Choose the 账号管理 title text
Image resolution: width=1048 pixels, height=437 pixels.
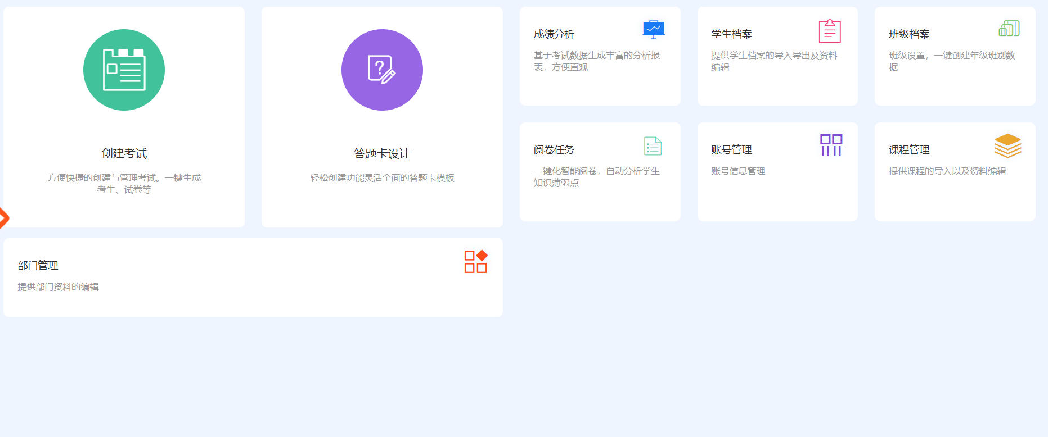[731, 150]
